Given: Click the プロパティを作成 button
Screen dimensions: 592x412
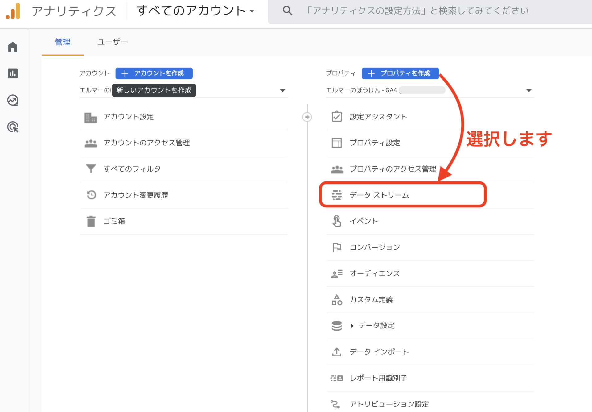Looking at the screenshot, I should click(400, 73).
